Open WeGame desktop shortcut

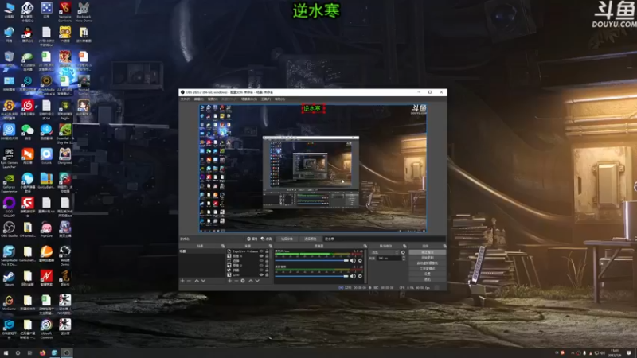coord(9,302)
